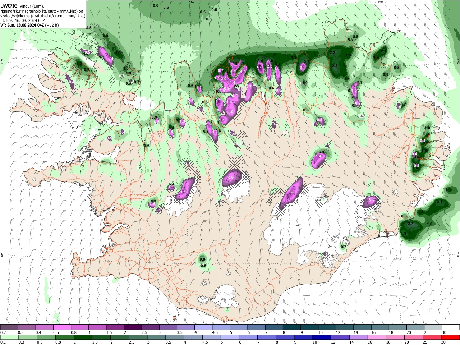This screenshot has height=345, width=460.
Task: Click the 0.1 label on the rain scale
Action: pos(3,342)
